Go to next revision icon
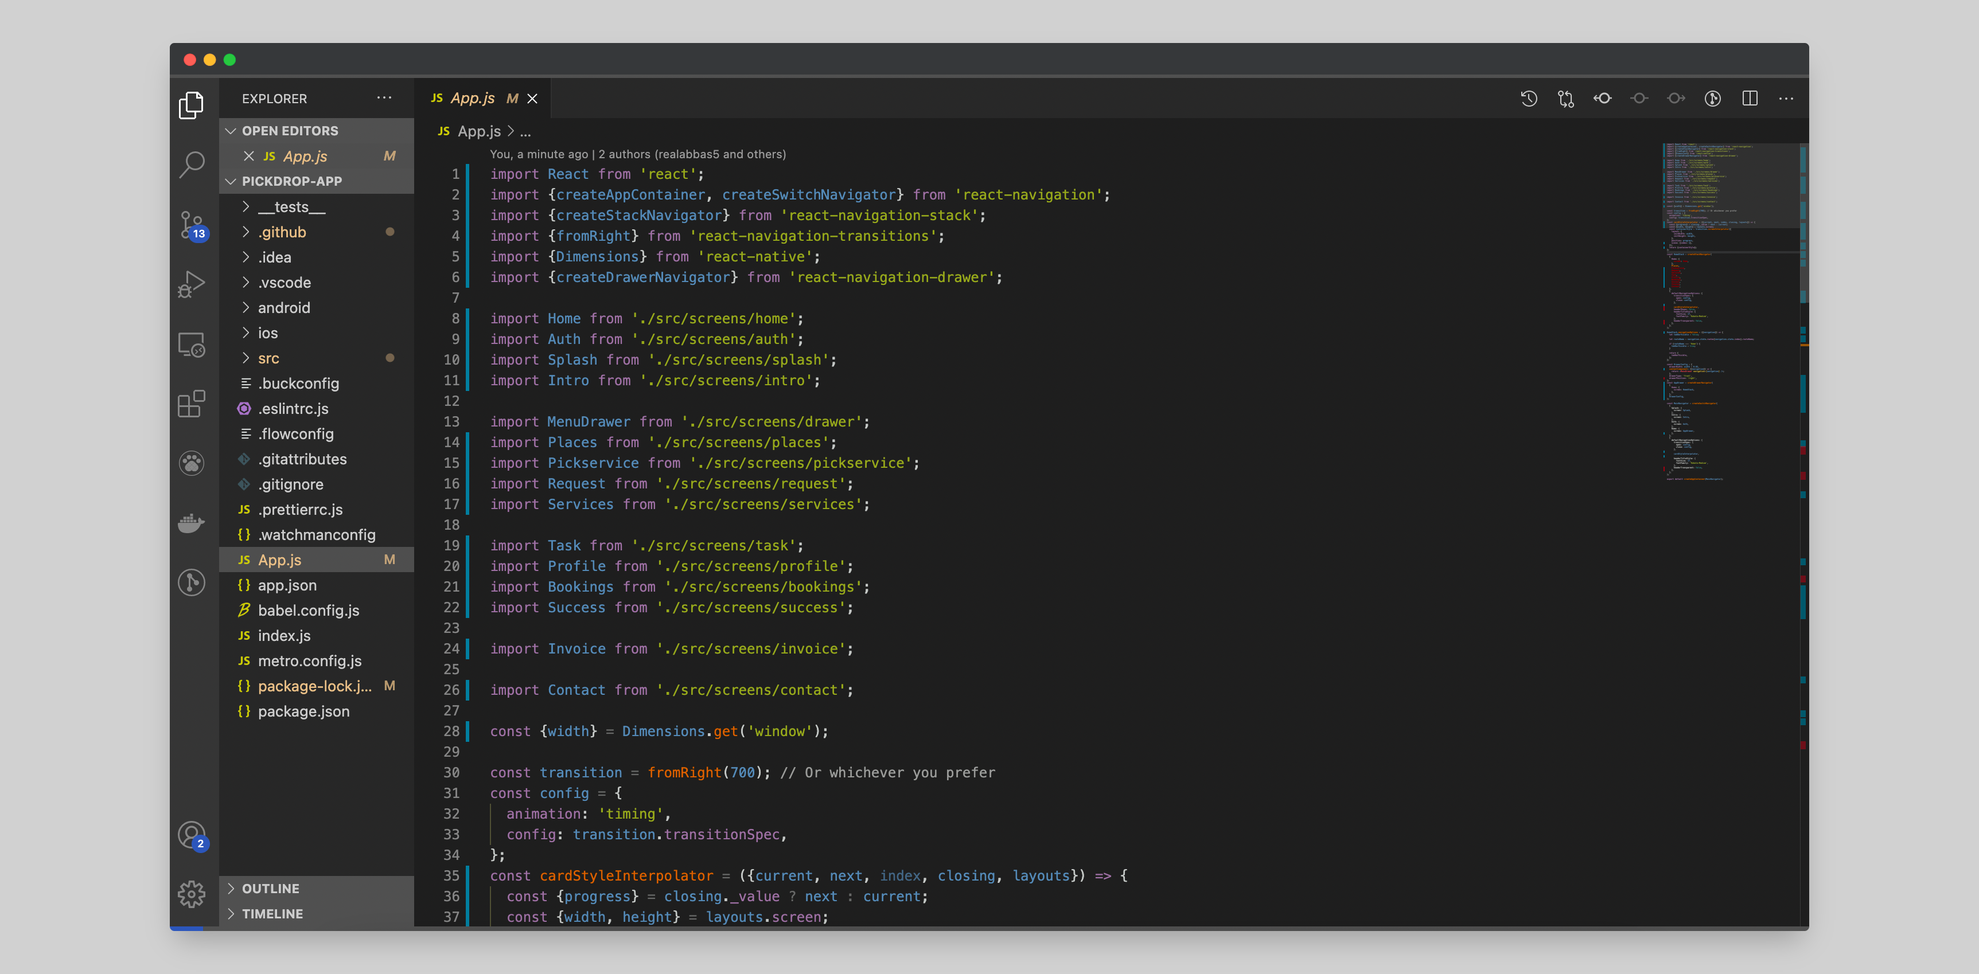 click(1676, 98)
